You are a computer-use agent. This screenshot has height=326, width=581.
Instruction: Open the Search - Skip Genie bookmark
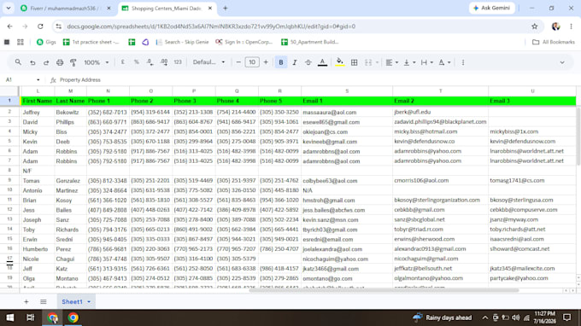[182, 42]
